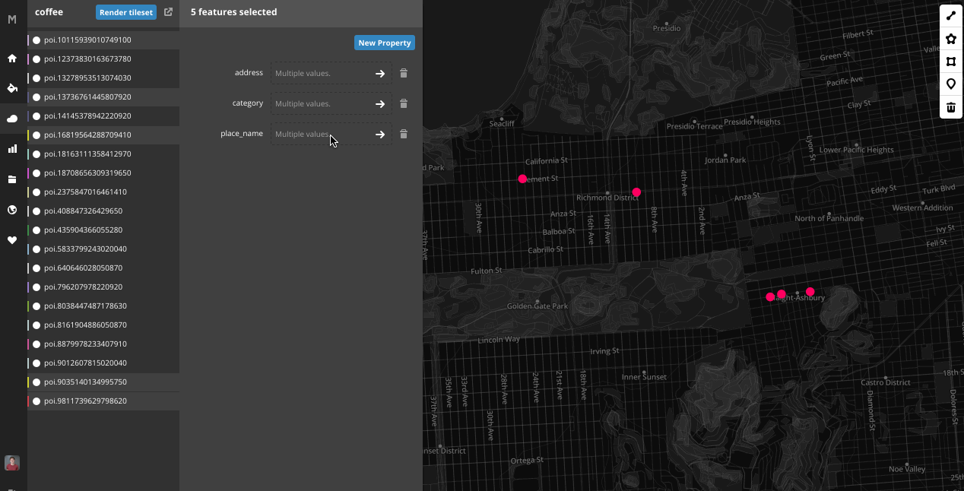The width and height of the screenshot is (964, 491).
Task: Open the Statistics bar-chart icon in sidebar
Action: click(12, 148)
